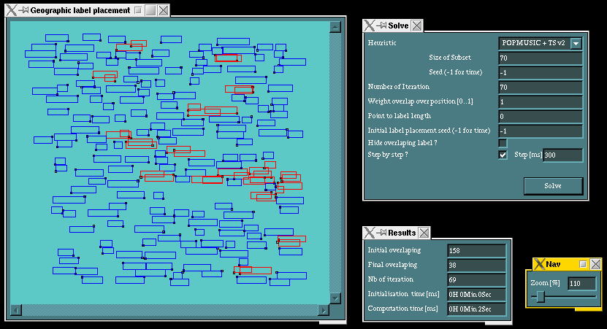607x329 pixels.
Task: Open the Heuristic dropdown arrow
Action: [x=576, y=43]
